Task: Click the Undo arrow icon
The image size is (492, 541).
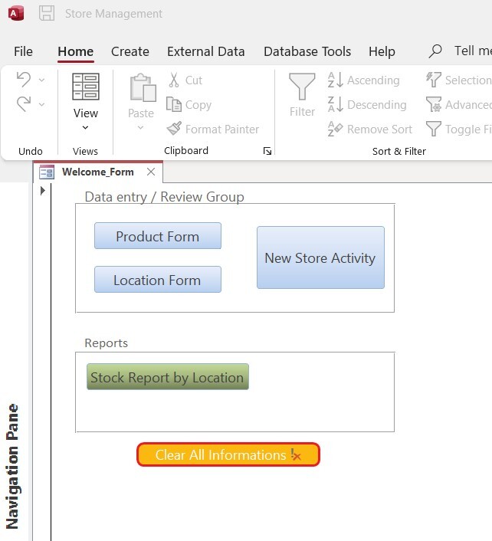Action: (x=24, y=80)
